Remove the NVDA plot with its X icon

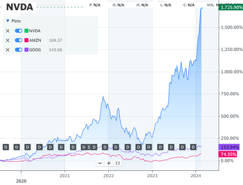coord(8,31)
